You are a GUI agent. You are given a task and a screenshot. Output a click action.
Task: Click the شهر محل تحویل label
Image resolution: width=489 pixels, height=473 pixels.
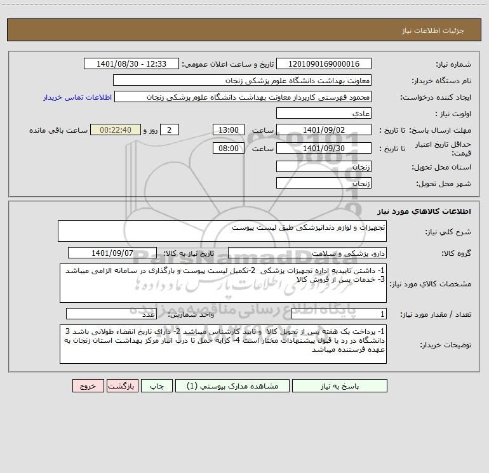coord(443,184)
